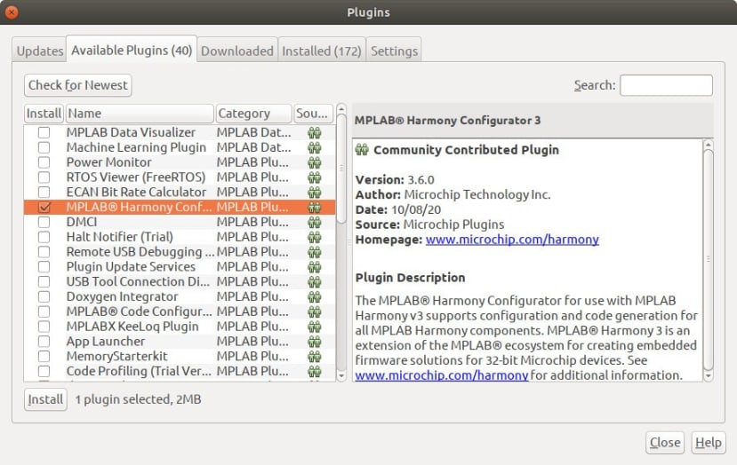Select the 'MPLABX KeeLoq Plugin' row name
This screenshot has width=737, height=465.
(132, 327)
